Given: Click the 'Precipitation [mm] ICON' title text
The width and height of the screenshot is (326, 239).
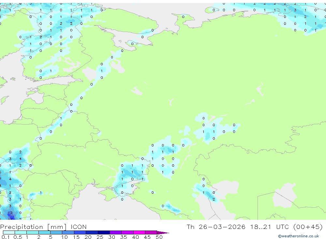Looking at the screenshot, I should pos(43,227).
